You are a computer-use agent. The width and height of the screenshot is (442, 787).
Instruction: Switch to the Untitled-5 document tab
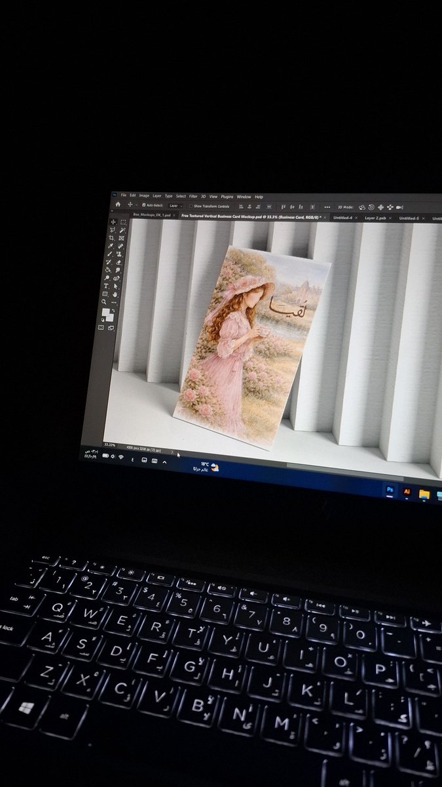tap(409, 218)
